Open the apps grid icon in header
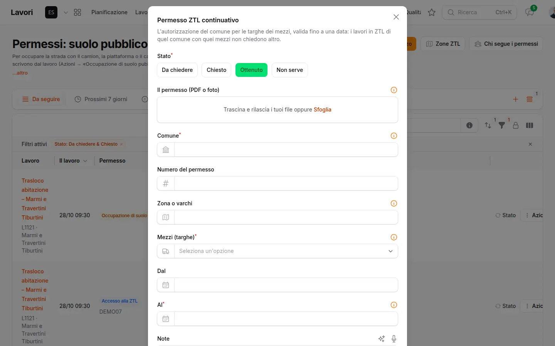 tap(77, 12)
